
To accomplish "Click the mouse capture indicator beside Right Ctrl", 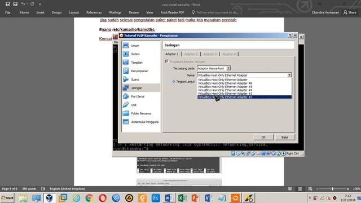I will tap(284, 153).
